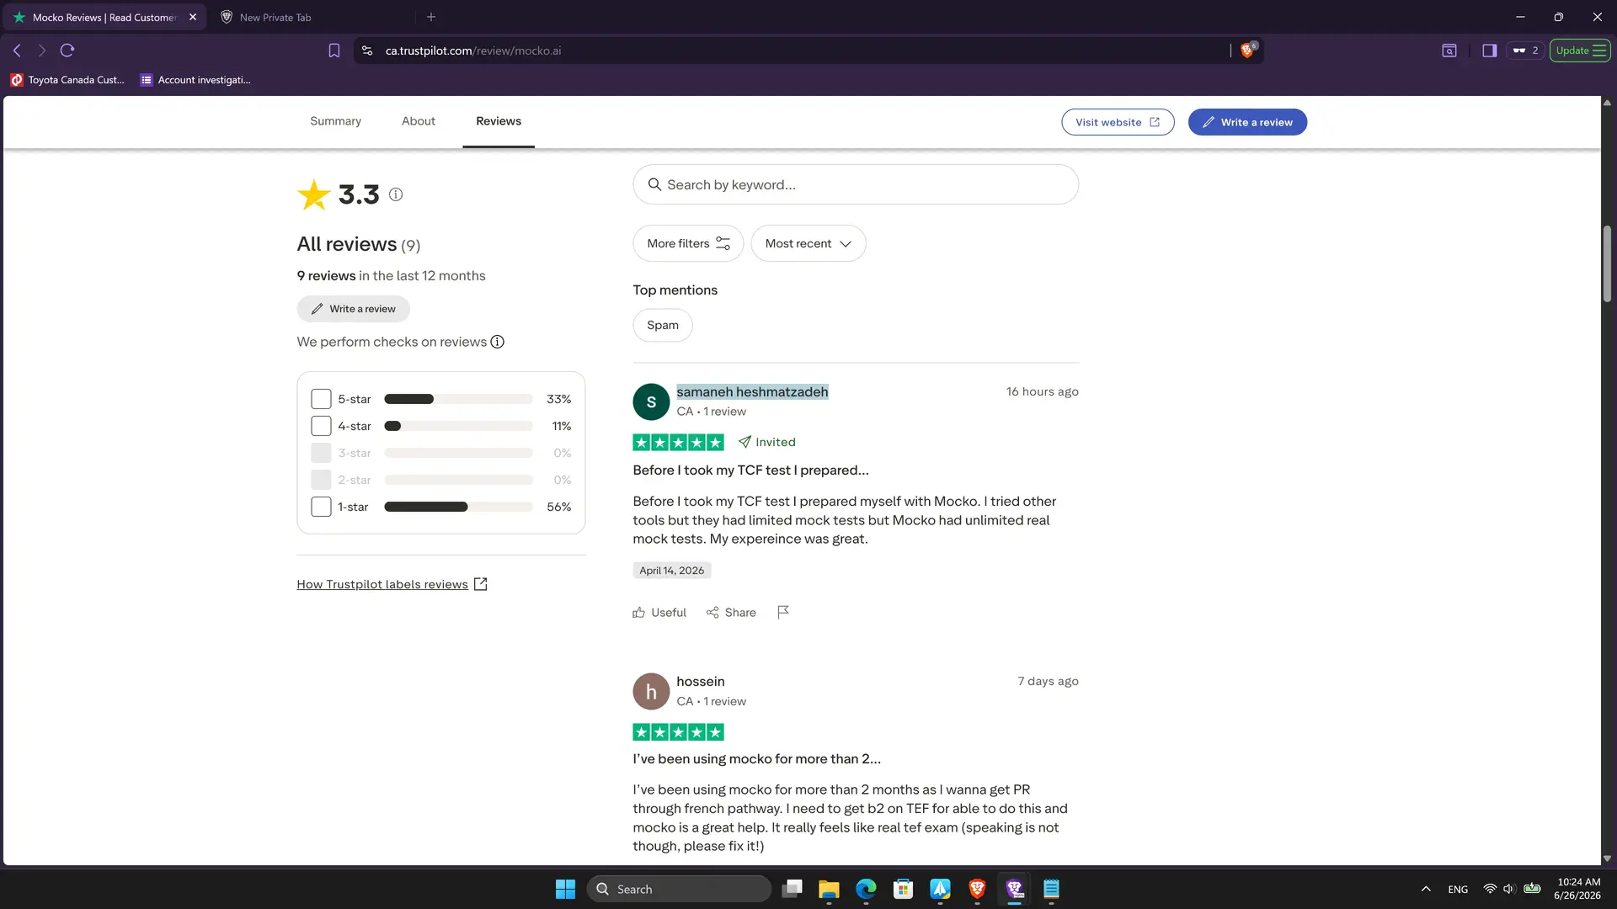Image resolution: width=1617 pixels, height=909 pixels.
Task: Click the gray 'Write a review' pill
Action: [353, 309]
